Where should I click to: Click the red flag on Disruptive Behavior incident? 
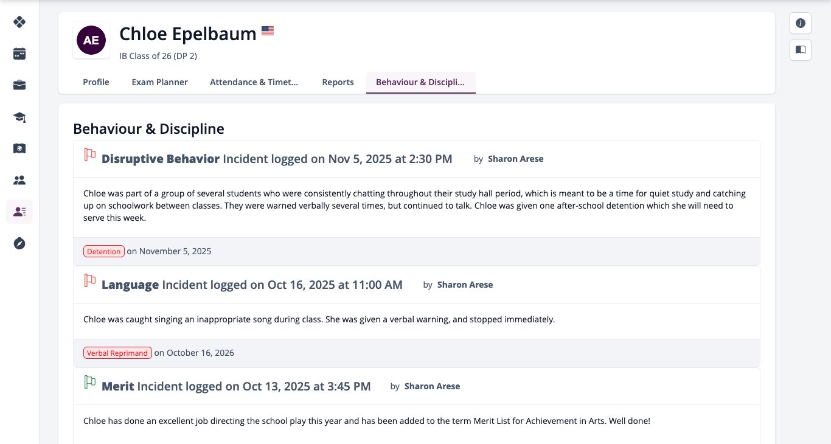[x=90, y=156]
